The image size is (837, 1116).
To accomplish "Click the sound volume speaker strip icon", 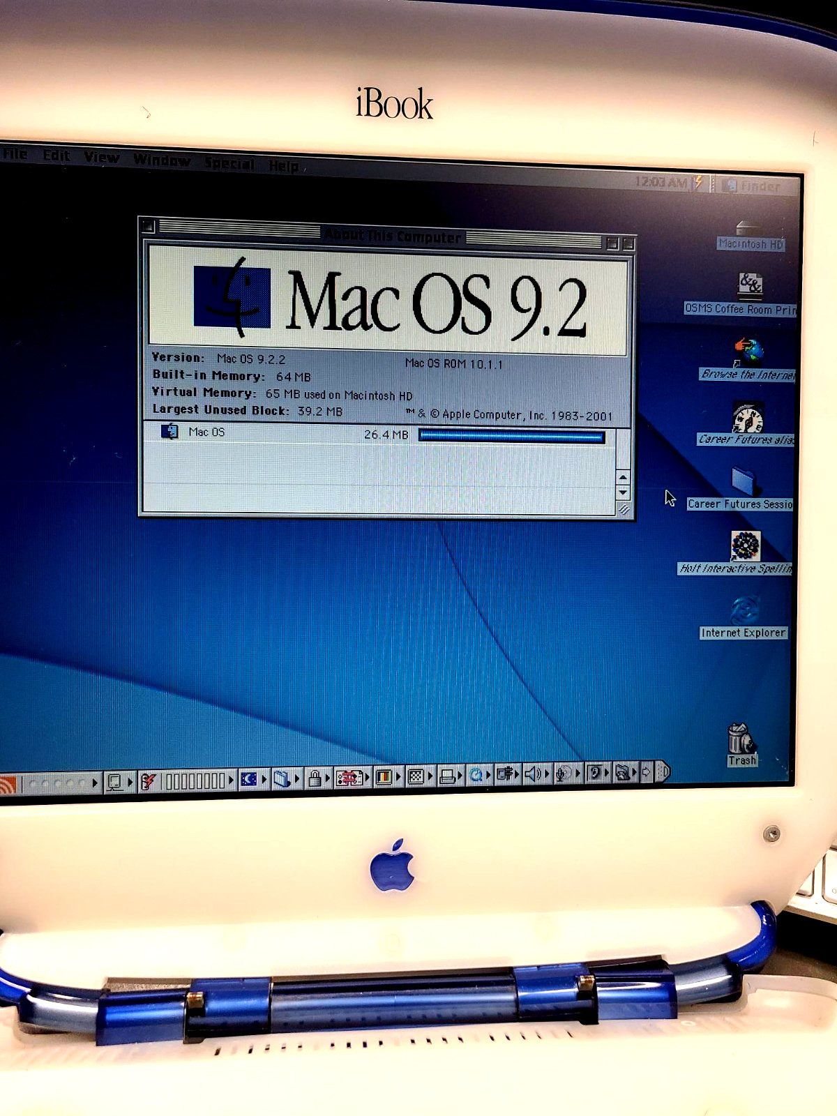I will coord(533,774).
